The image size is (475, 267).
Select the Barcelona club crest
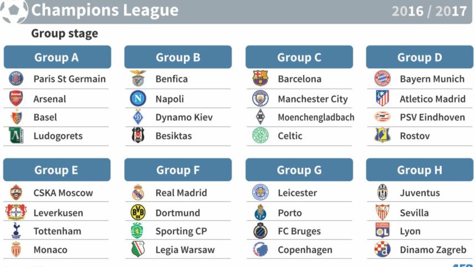(x=260, y=79)
